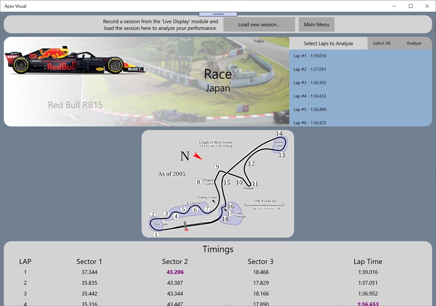Select Lap #2 - 1:37.051
This screenshot has height=306, width=436.
pos(361,69)
